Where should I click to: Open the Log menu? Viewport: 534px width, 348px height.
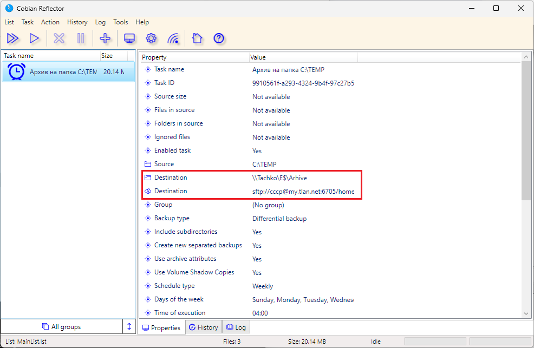pyautogui.click(x=100, y=22)
